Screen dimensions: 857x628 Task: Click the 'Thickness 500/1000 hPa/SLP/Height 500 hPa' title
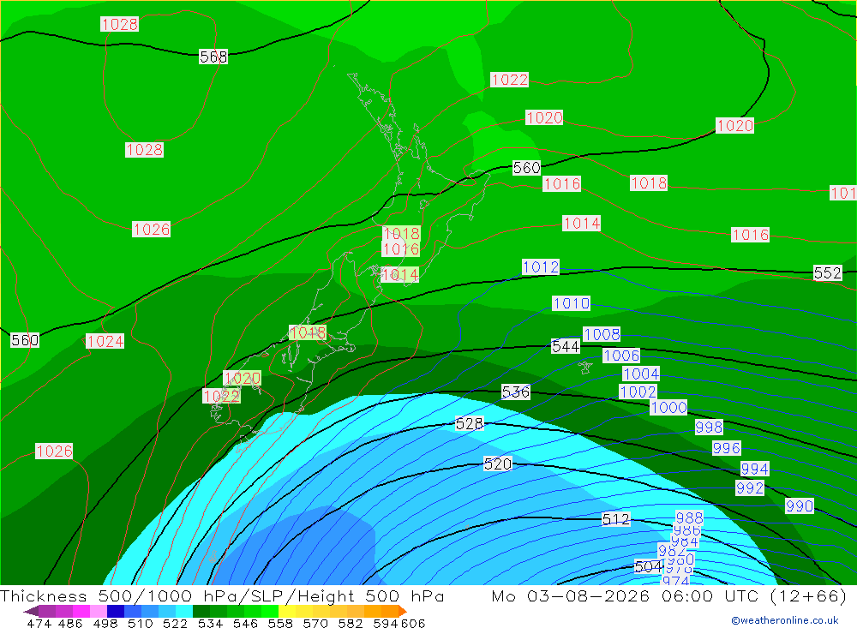pyautogui.click(x=223, y=595)
